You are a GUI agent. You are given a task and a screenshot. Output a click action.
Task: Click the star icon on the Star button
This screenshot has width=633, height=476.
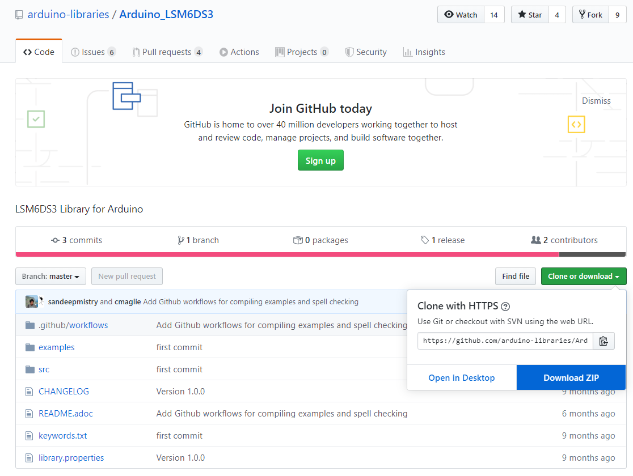[x=522, y=15]
